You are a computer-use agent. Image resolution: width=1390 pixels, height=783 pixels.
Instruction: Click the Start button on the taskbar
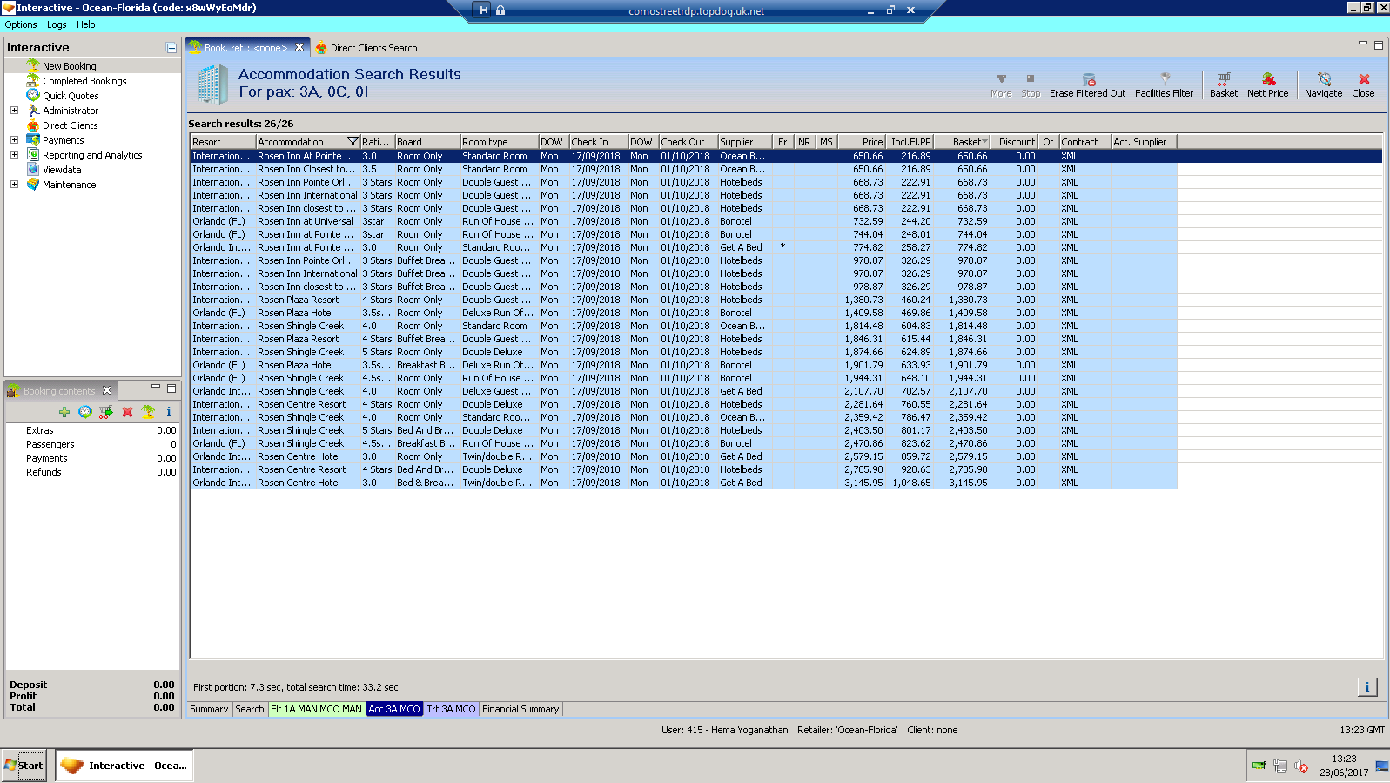(24, 766)
